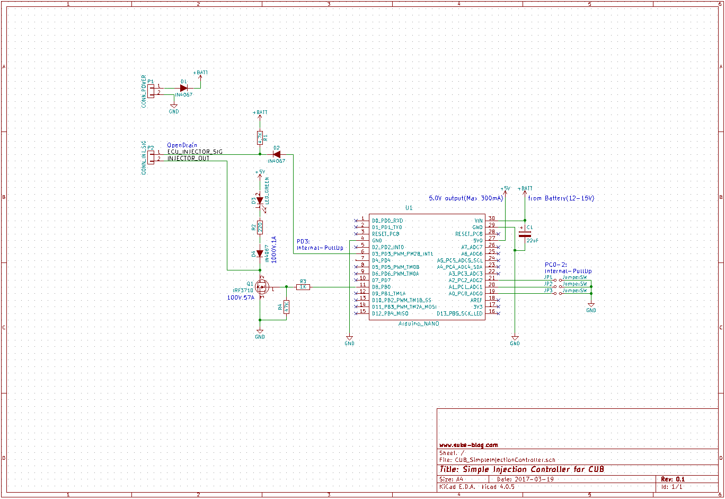This screenshot has width=725, height=499.
Task: Select the Q1 IRF3710 MOSFET symbol
Action: [x=261, y=287]
